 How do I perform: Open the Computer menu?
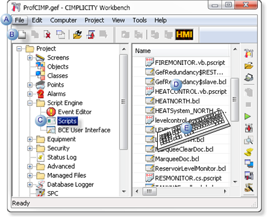point(63,20)
